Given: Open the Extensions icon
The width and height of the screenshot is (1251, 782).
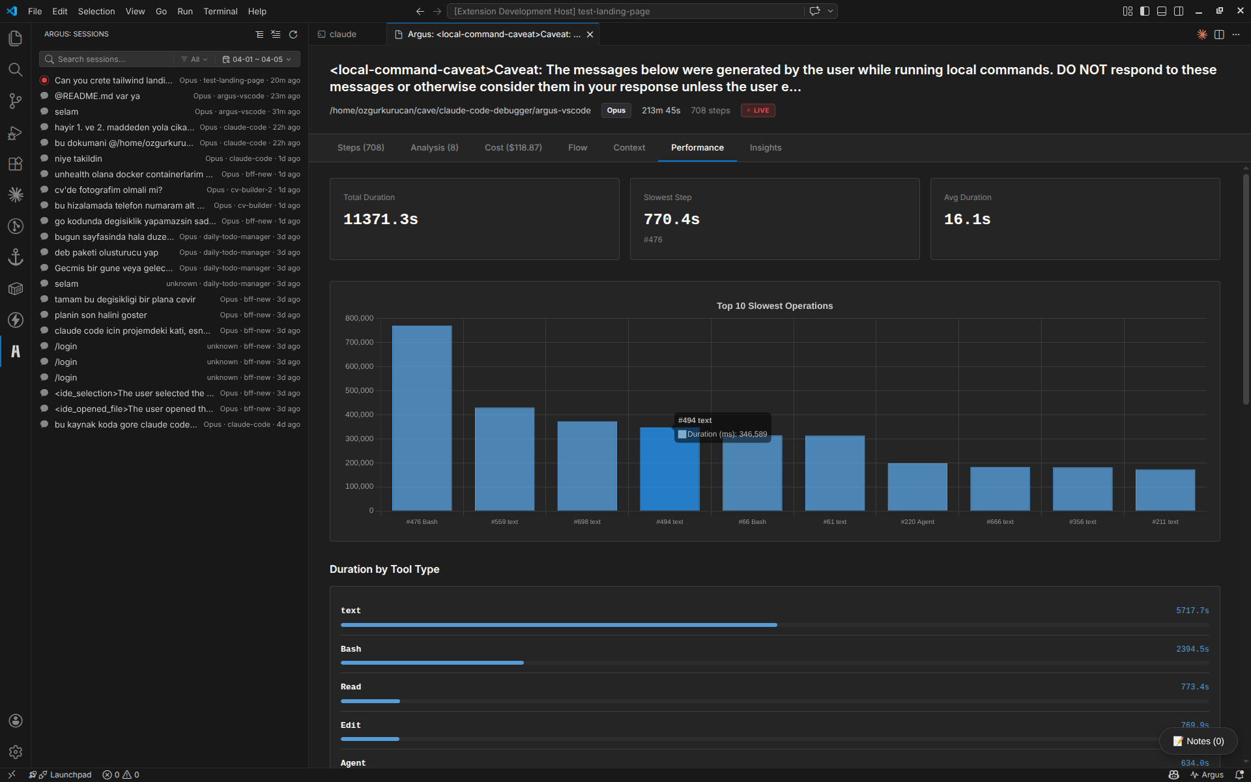Looking at the screenshot, I should pyautogui.click(x=16, y=164).
